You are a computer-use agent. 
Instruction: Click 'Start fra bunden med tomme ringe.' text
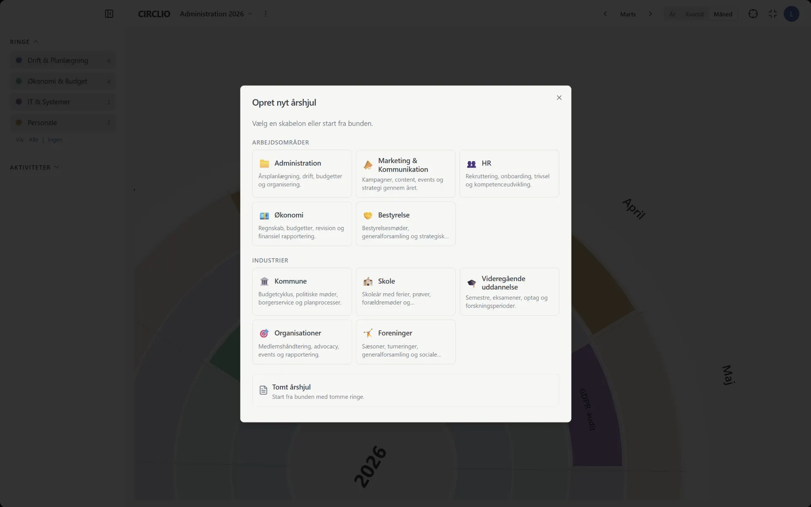coord(318,397)
